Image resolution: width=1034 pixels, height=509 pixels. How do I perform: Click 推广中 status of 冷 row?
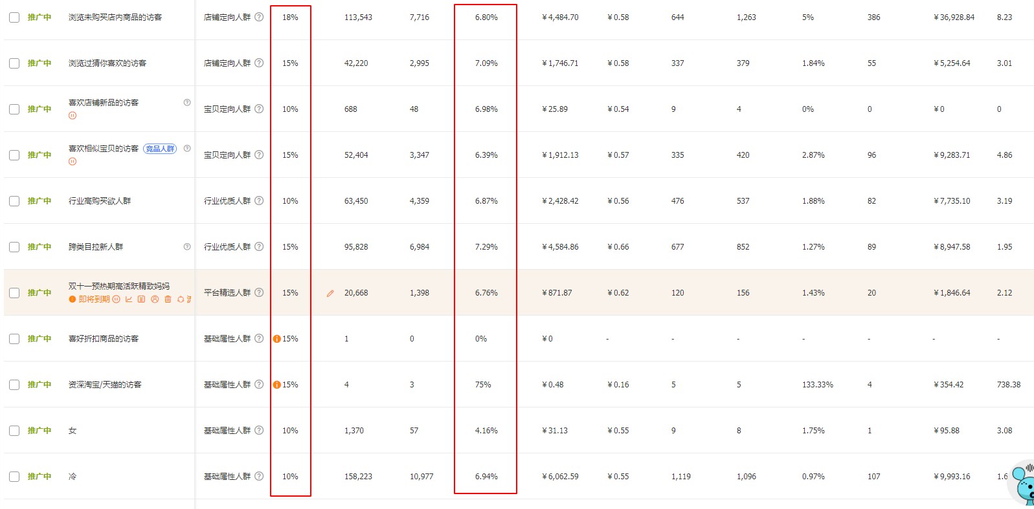[x=39, y=476]
